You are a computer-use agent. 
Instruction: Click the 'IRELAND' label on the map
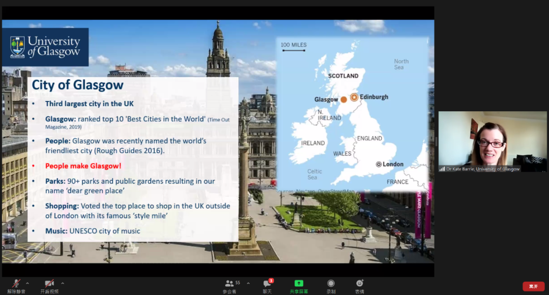click(x=313, y=143)
